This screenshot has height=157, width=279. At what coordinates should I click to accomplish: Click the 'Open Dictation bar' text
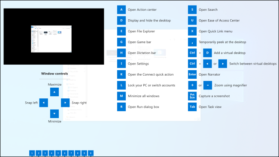pyautogui.click(x=142, y=53)
